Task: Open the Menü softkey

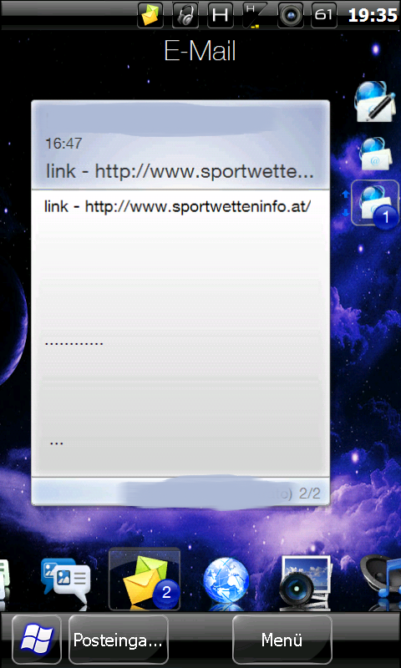Action: 282,640
